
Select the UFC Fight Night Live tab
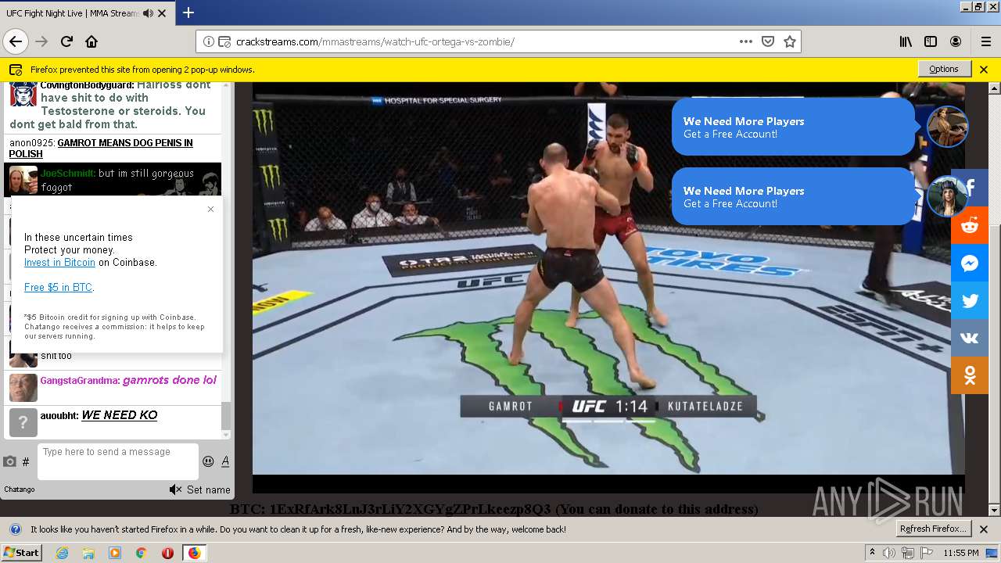[72, 13]
